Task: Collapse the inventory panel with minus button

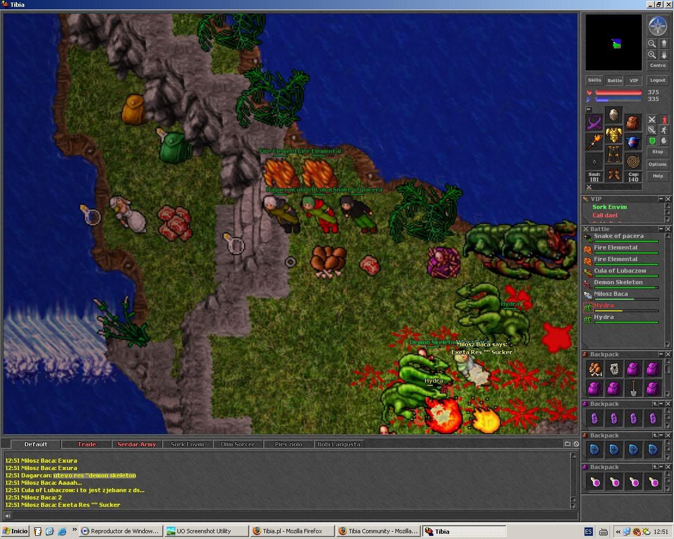Action: click(589, 109)
